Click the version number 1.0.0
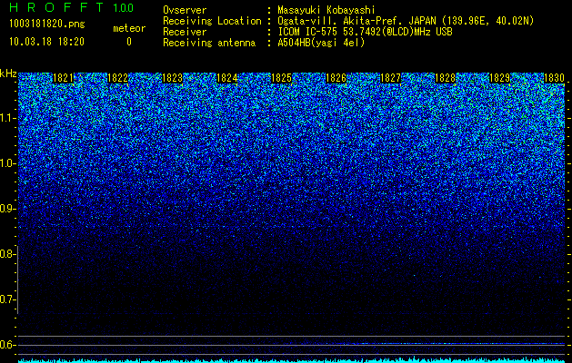 124,7
